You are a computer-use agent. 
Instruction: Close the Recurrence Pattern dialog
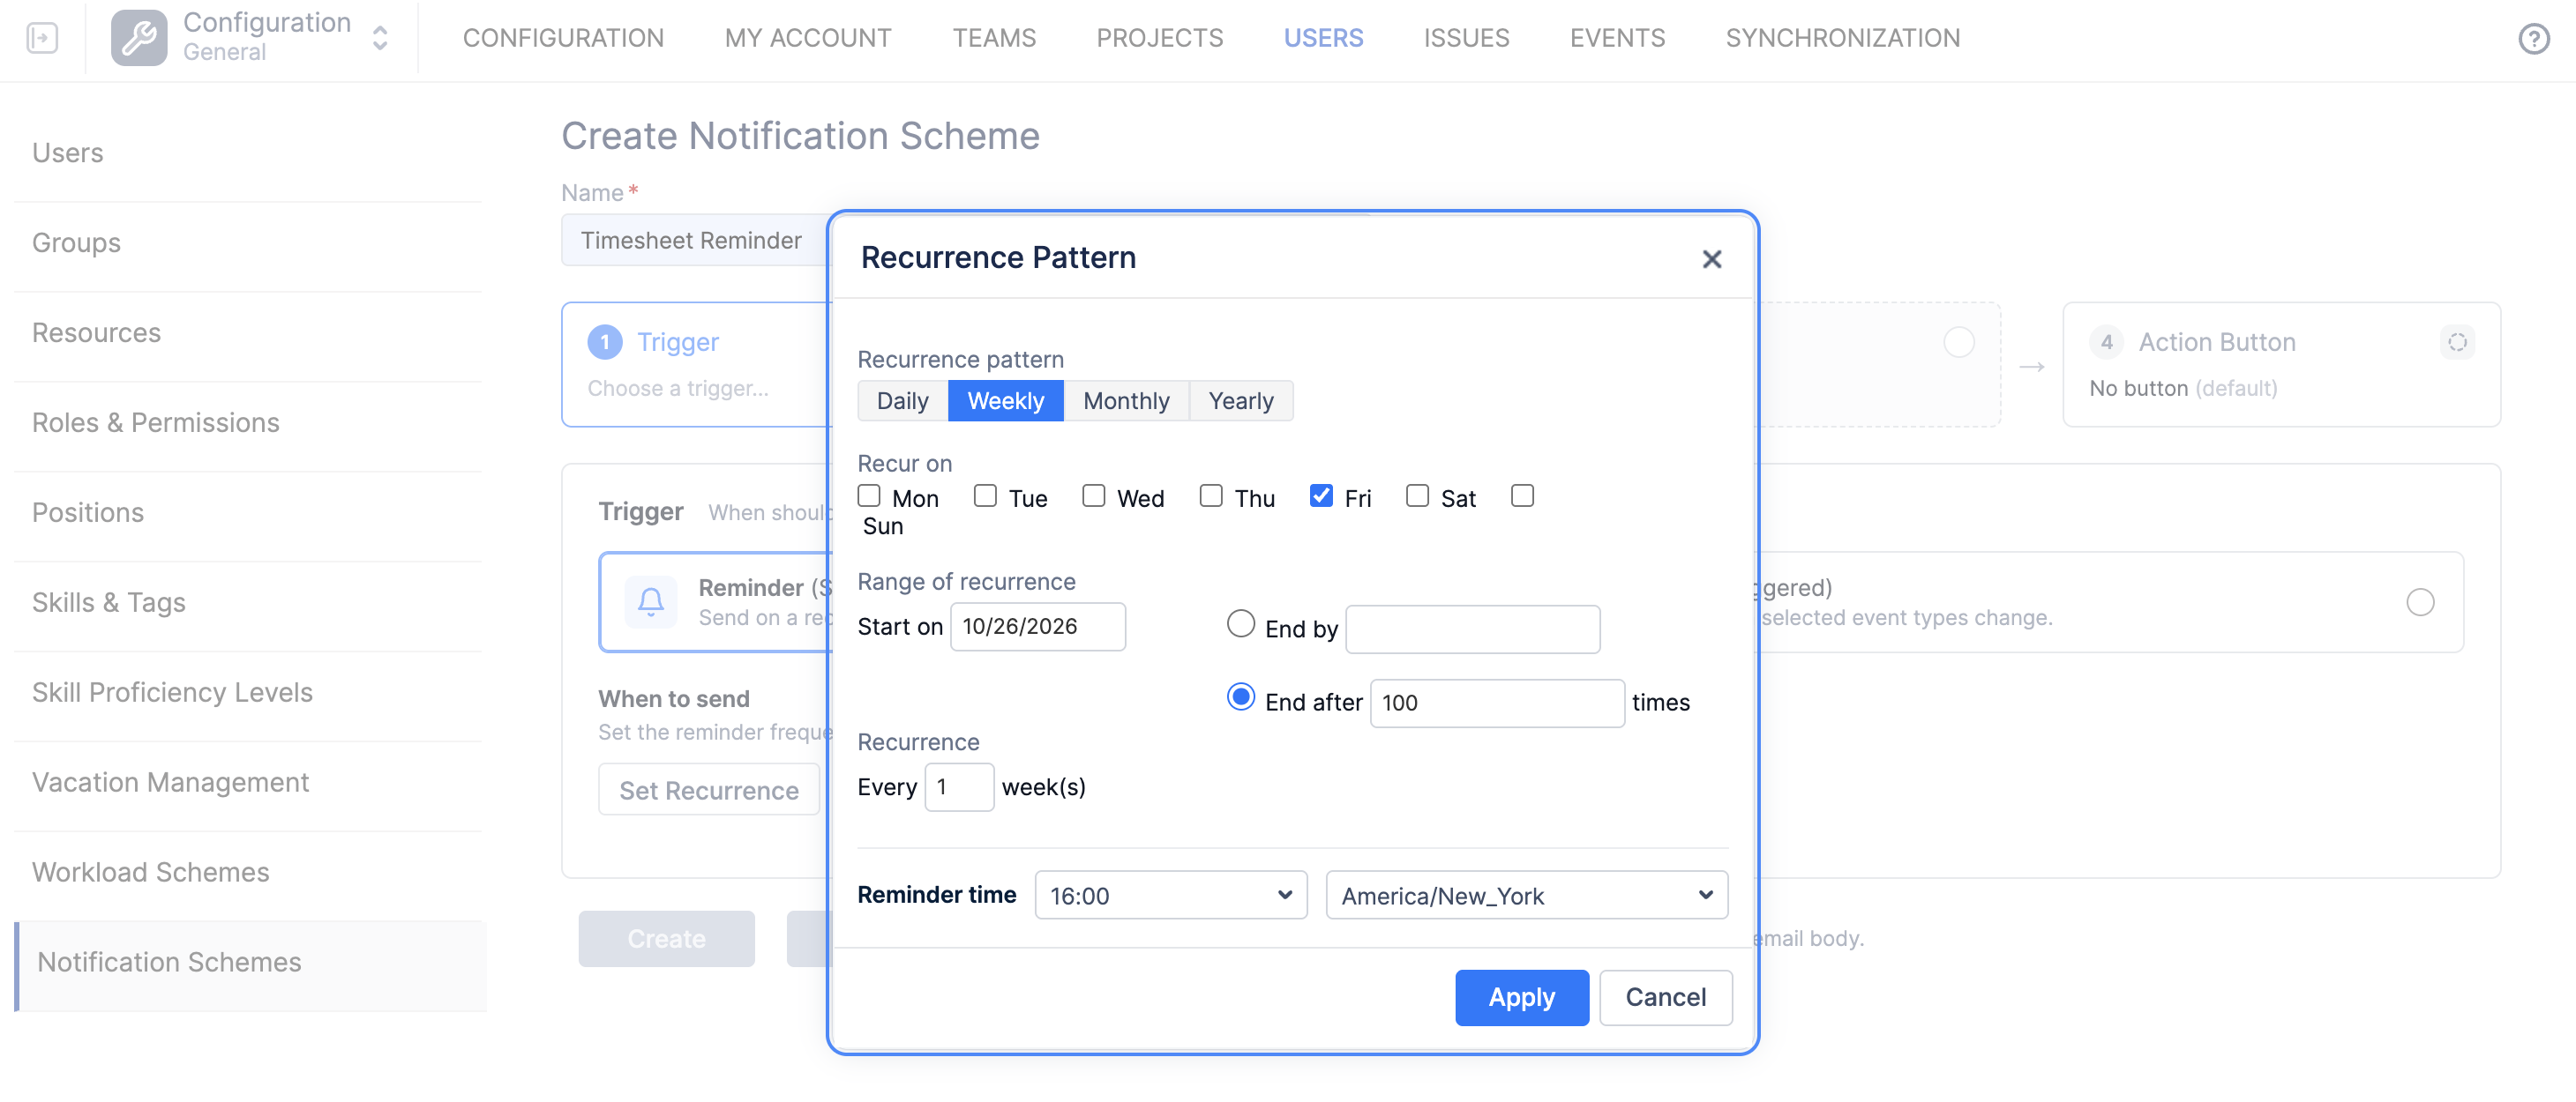coord(1711,259)
